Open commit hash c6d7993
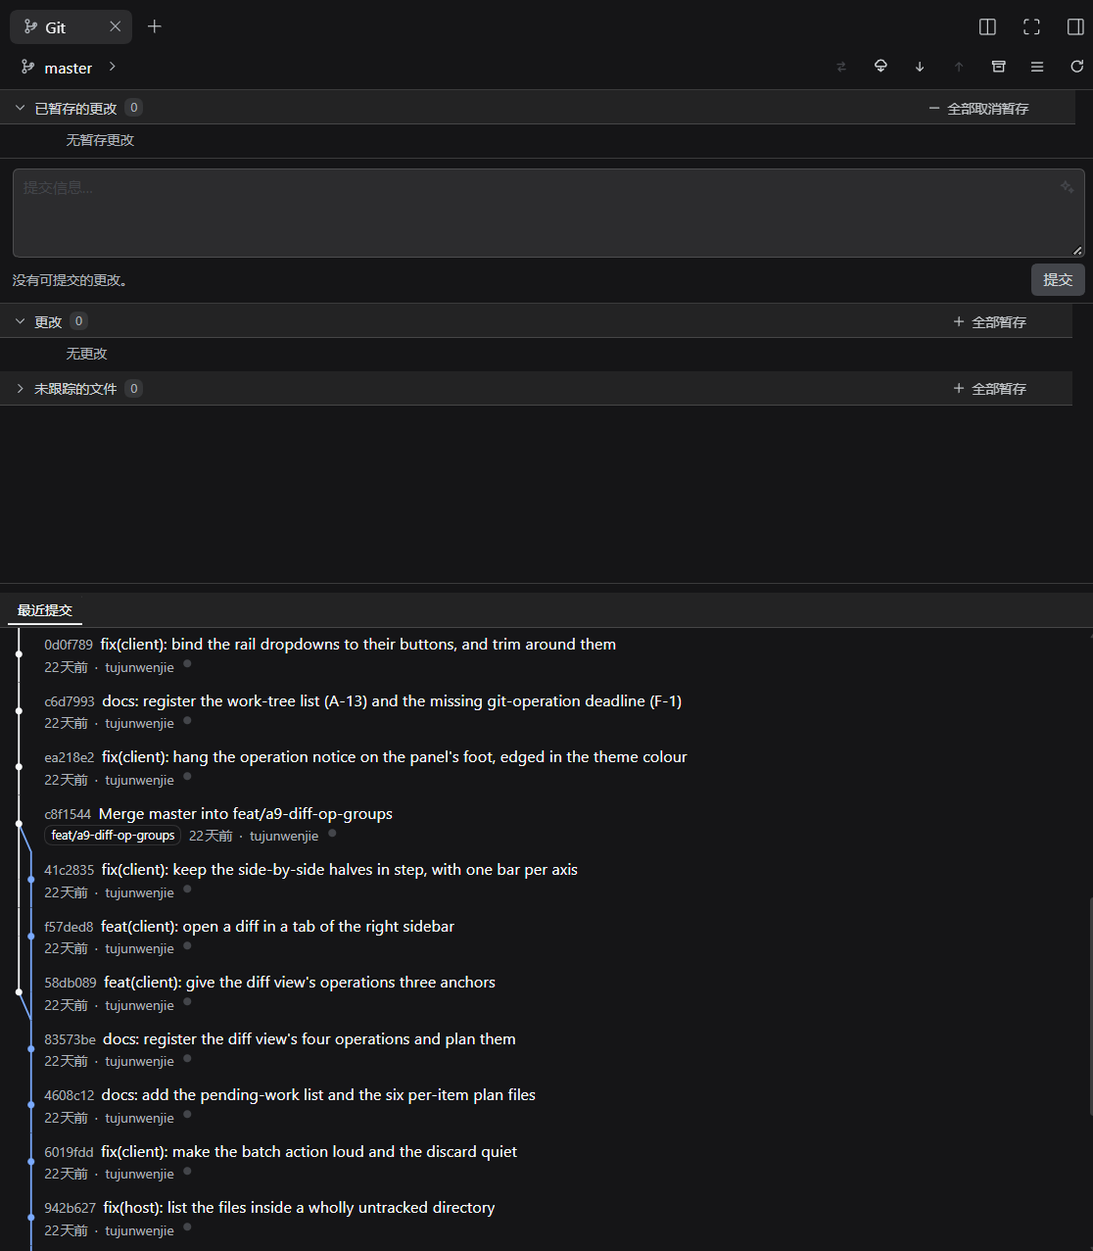The width and height of the screenshot is (1093, 1251). [70, 701]
